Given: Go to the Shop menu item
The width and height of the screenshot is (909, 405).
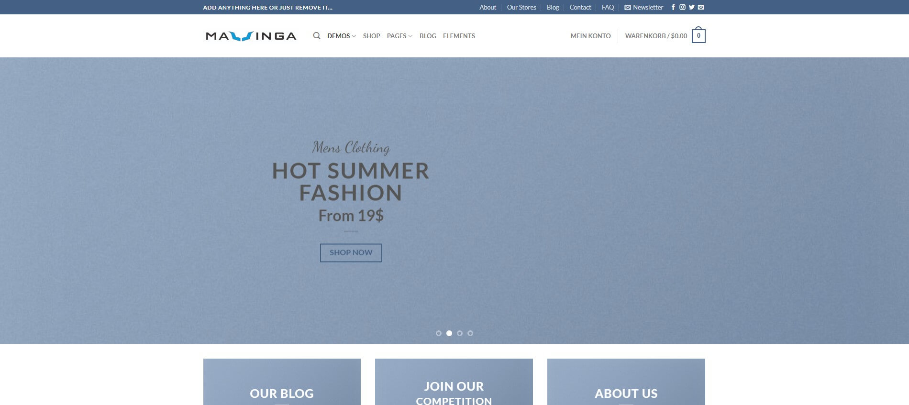Looking at the screenshot, I should tap(371, 36).
